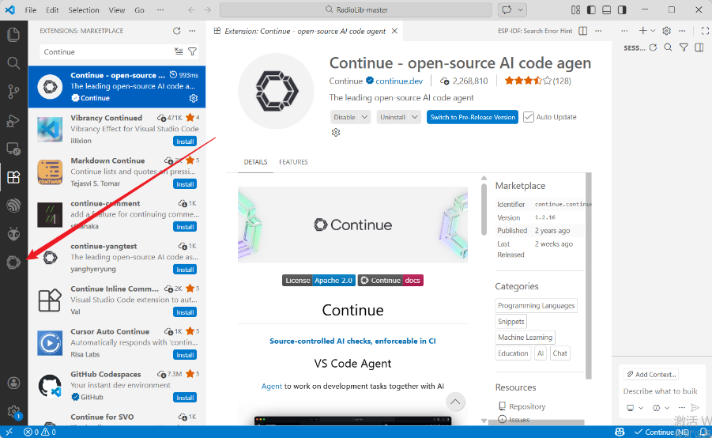Open the Explorer view in activity bar
712x438 pixels.
(x=13, y=35)
